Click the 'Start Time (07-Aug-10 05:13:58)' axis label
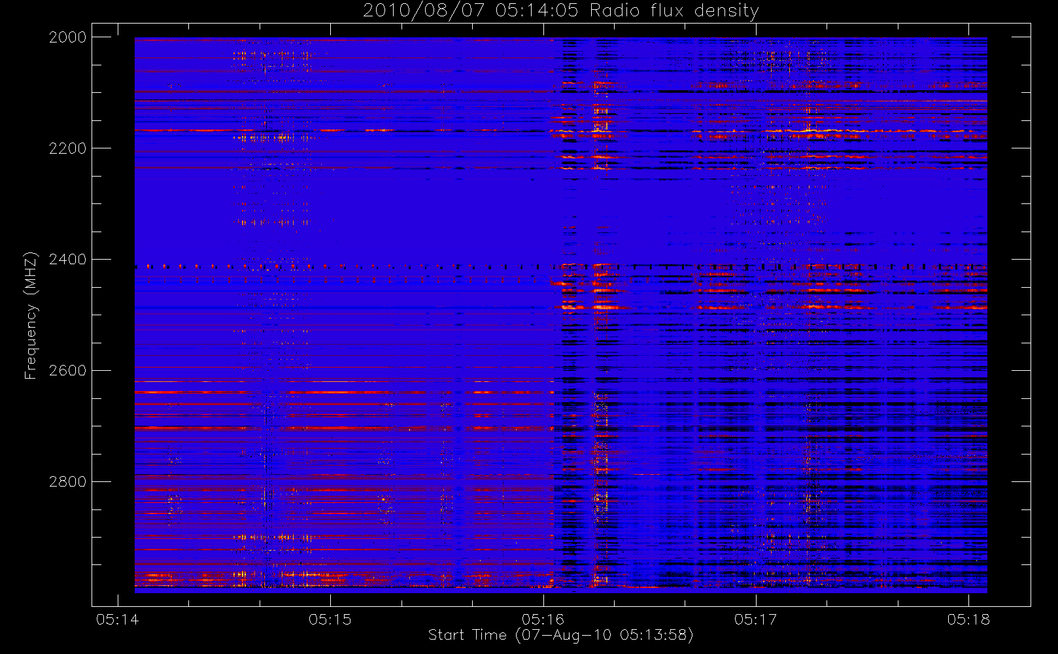 [x=560, y=635]
